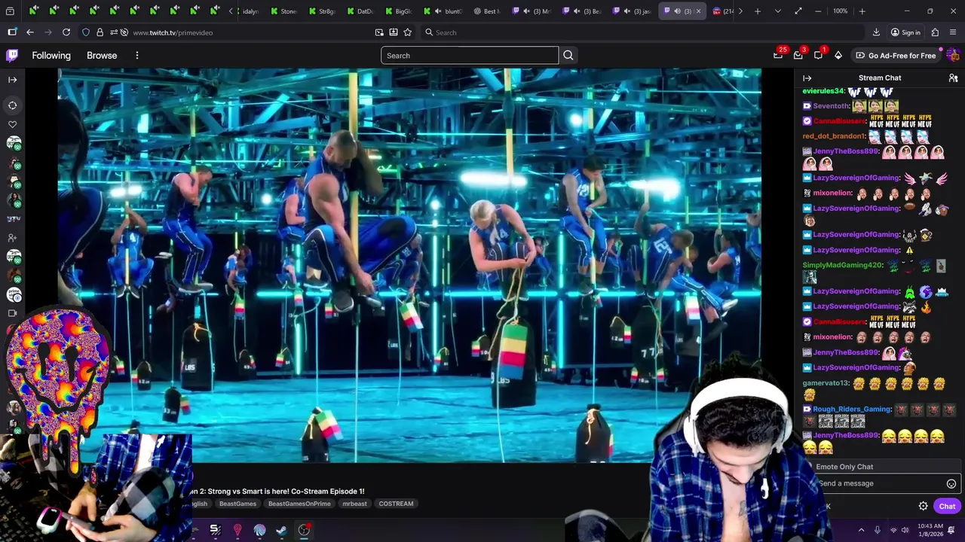Show hidden system tray icons
Image resolution: width=965 pixels, height=542 pixels.
[861, 530]
